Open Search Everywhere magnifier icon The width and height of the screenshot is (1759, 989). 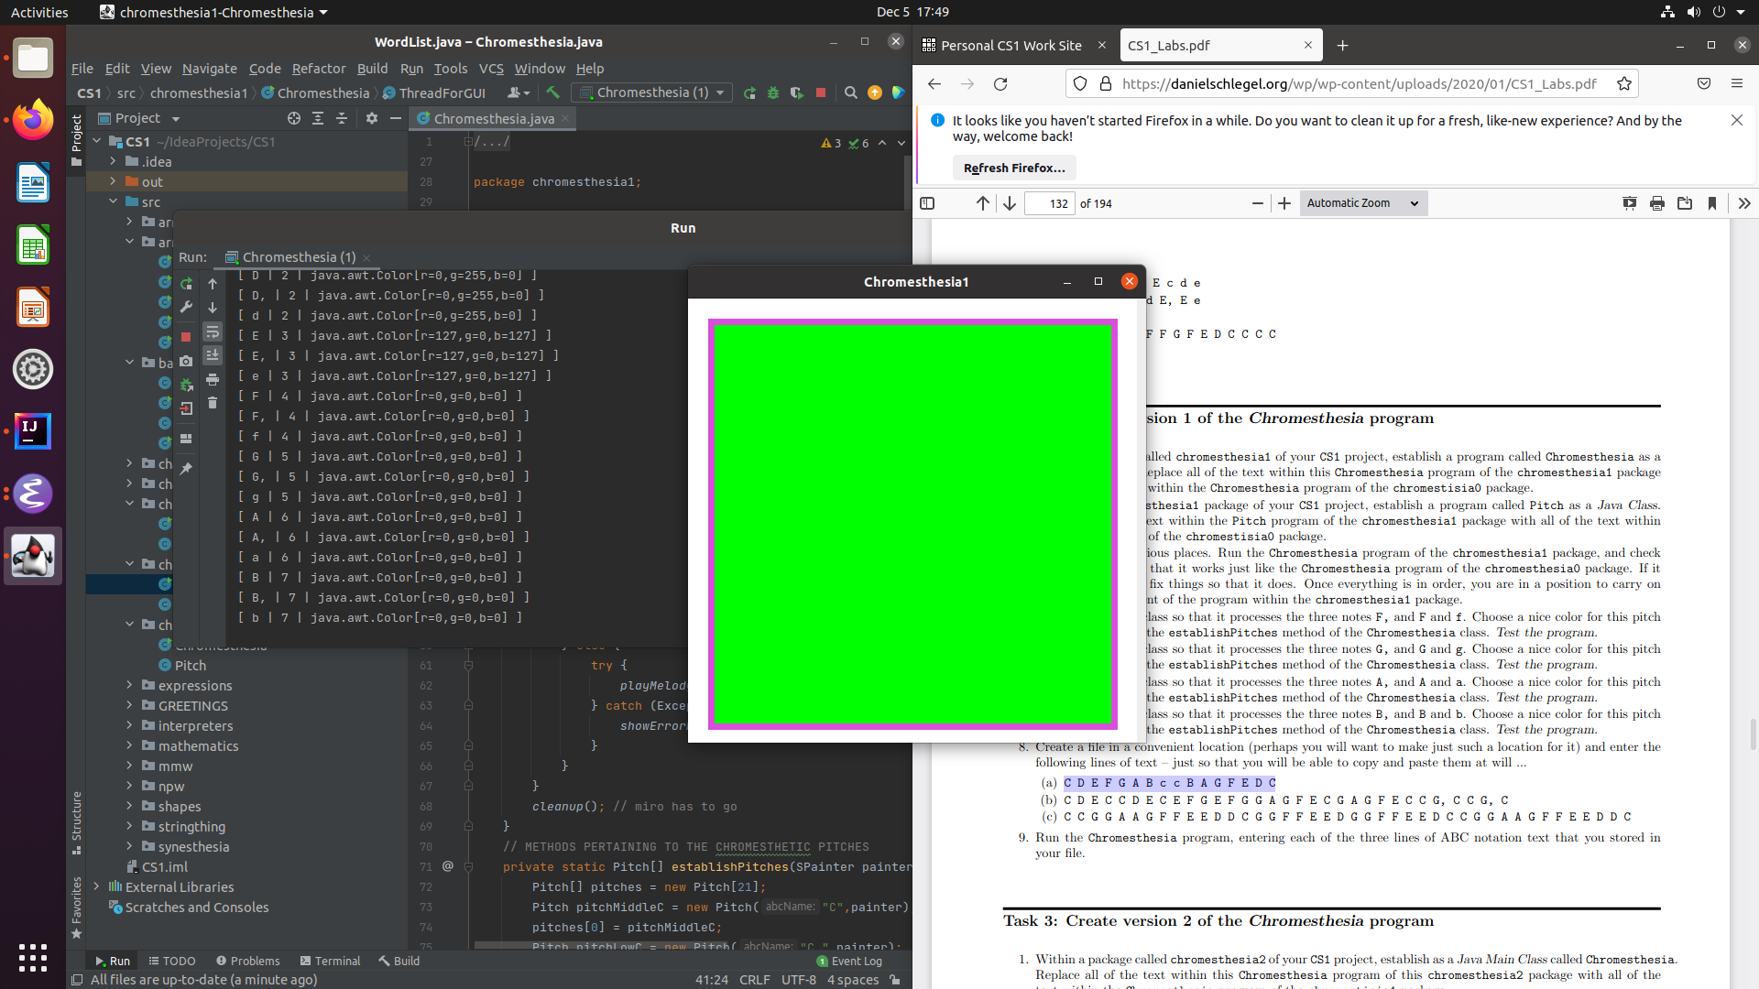[x=850, y=92]
